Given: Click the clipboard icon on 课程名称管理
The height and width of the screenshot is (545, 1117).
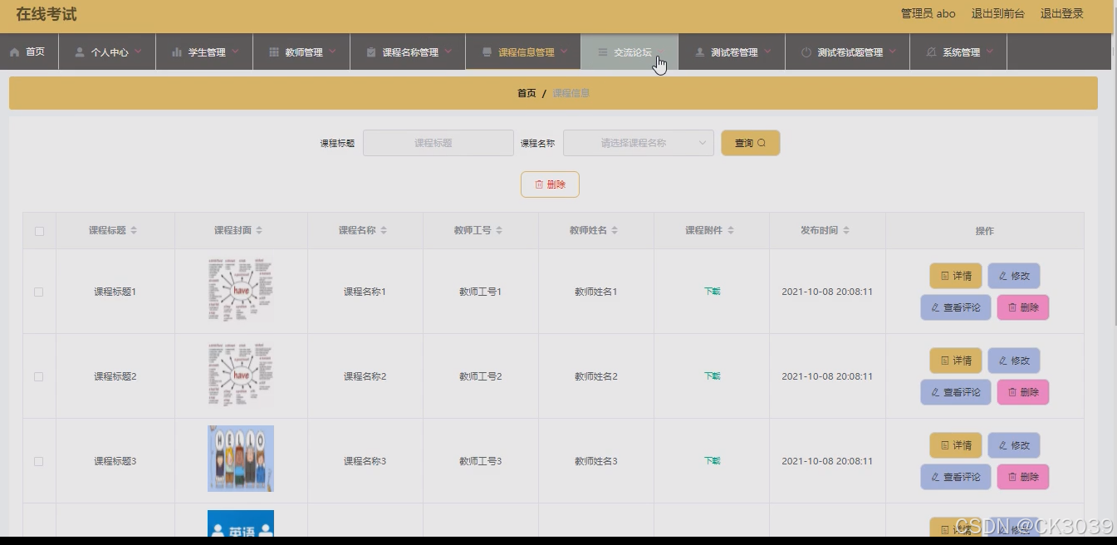Looking at the screenshot, I should coord(371,52).
